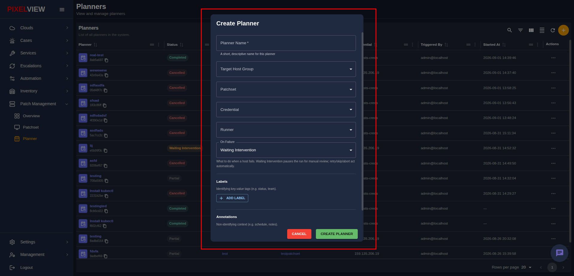The height and width of the screenshot is (276, 574).
Task: Open the Runner dropdown
Action: [x=286, y=130]
